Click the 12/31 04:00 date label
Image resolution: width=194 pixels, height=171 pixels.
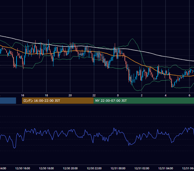pyautogui.click(x=165, y=168)
